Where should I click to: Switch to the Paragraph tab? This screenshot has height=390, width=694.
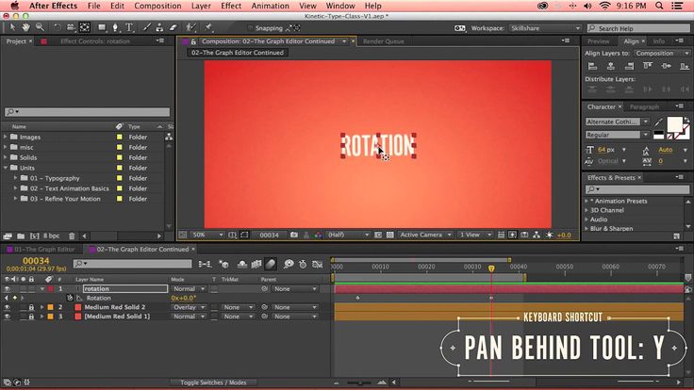coord(644,107)
